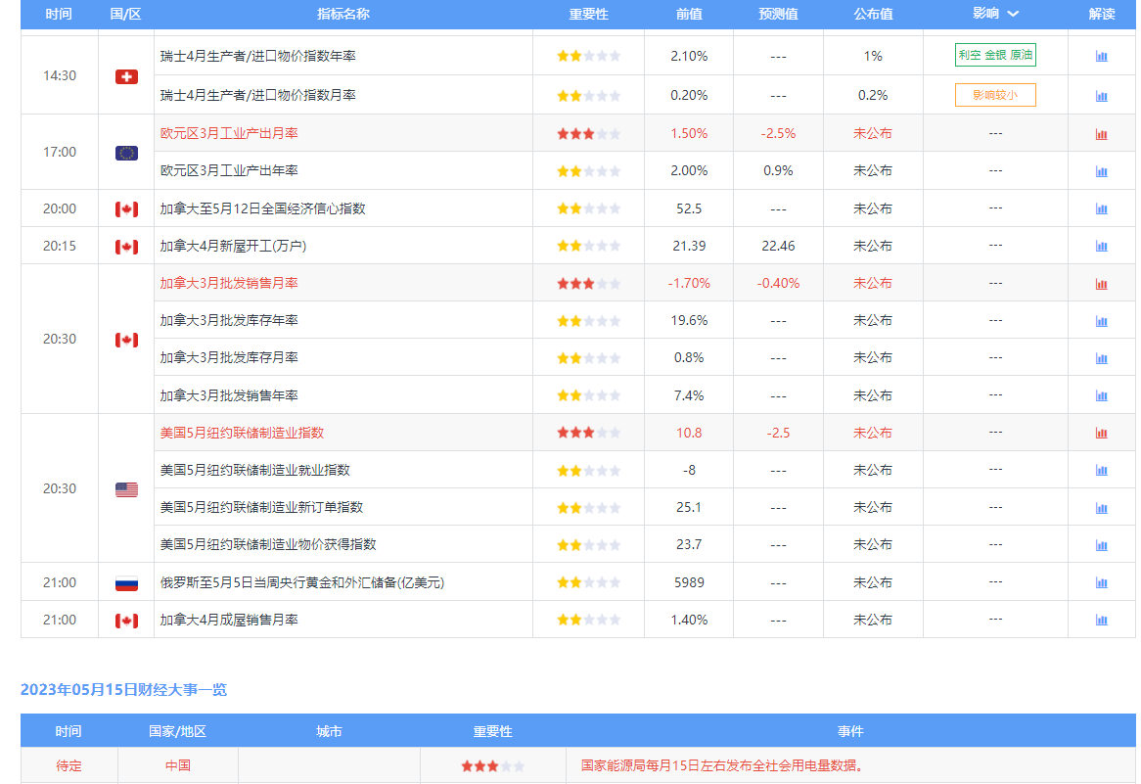The image size is (1141, 784).
Task: Click the star rating of the 国家能源局 event
Action: pos(492,765)
